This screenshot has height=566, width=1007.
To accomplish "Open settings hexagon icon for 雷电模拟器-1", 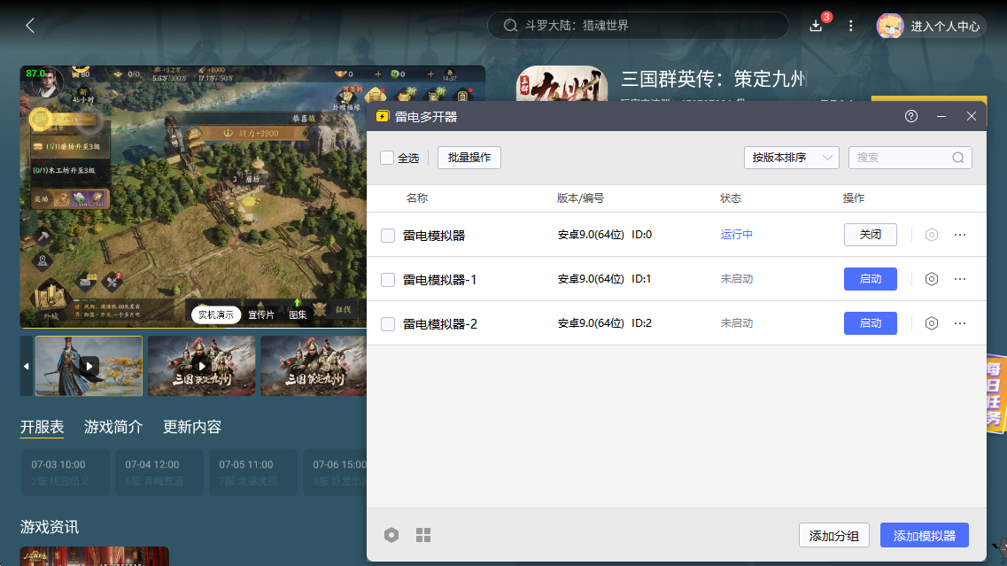I will (931, 279).
